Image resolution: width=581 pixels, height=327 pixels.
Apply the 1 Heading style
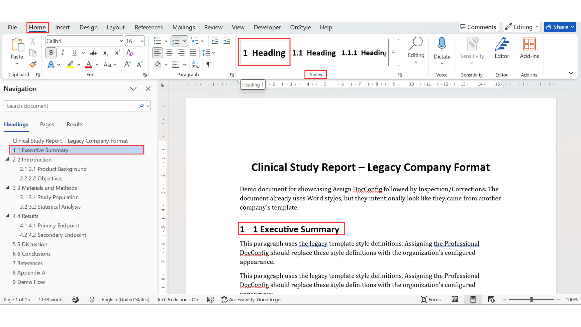264,53
